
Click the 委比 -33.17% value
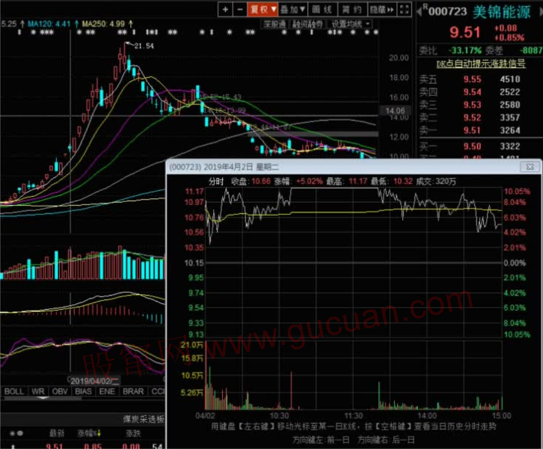[x=464, y=51]
